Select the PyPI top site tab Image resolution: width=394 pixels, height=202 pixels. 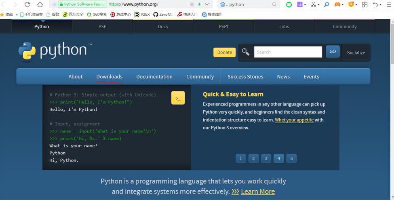pos(223,26)
